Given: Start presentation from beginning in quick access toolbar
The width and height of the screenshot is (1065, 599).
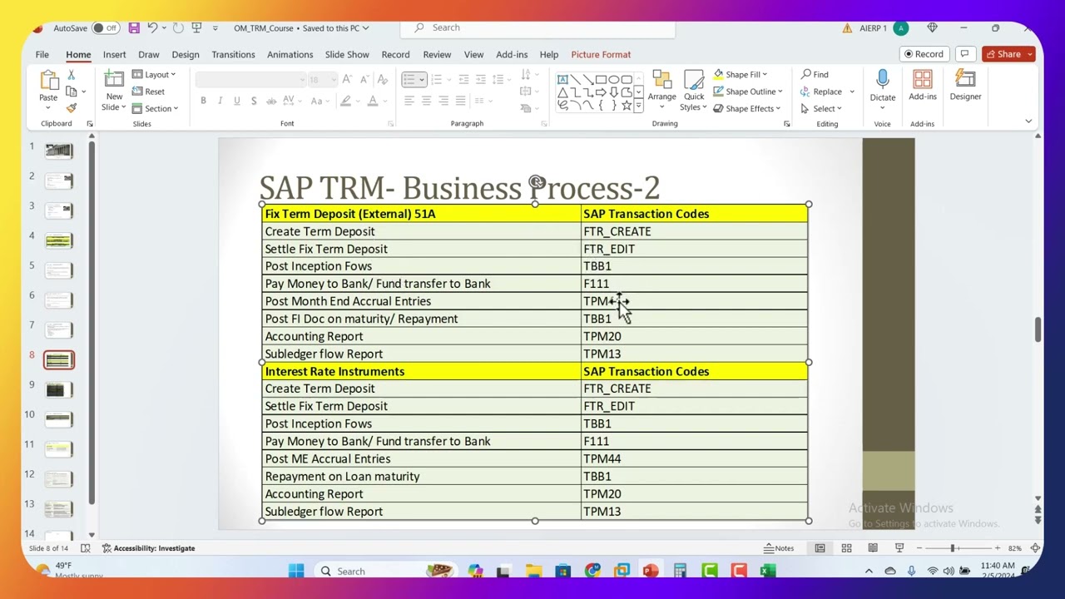Looking at the screenshot, I should click(196, 27).
